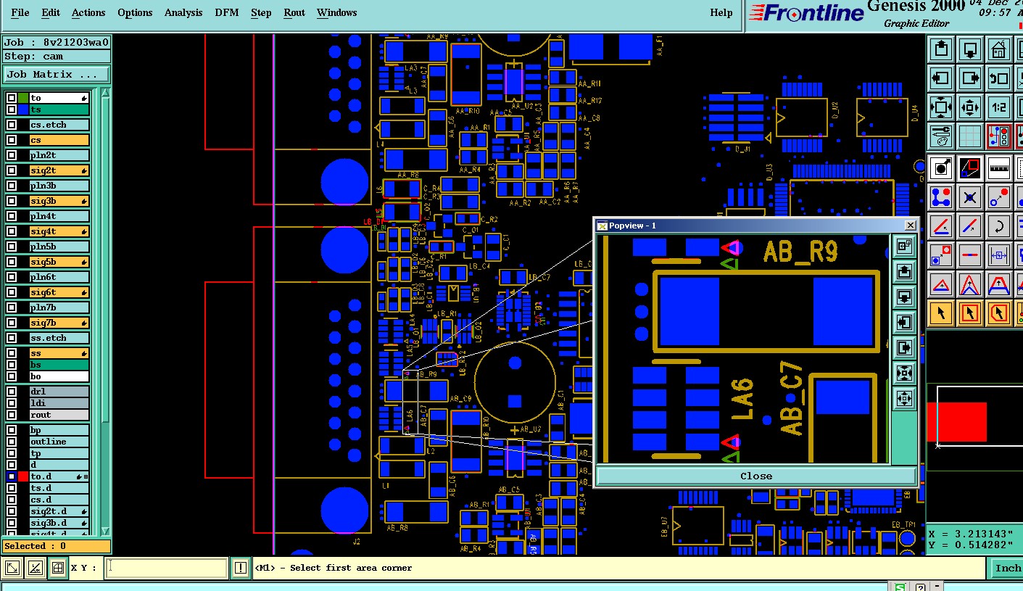
Task: Click the Home view icon
Action: [x=999, y=49]
